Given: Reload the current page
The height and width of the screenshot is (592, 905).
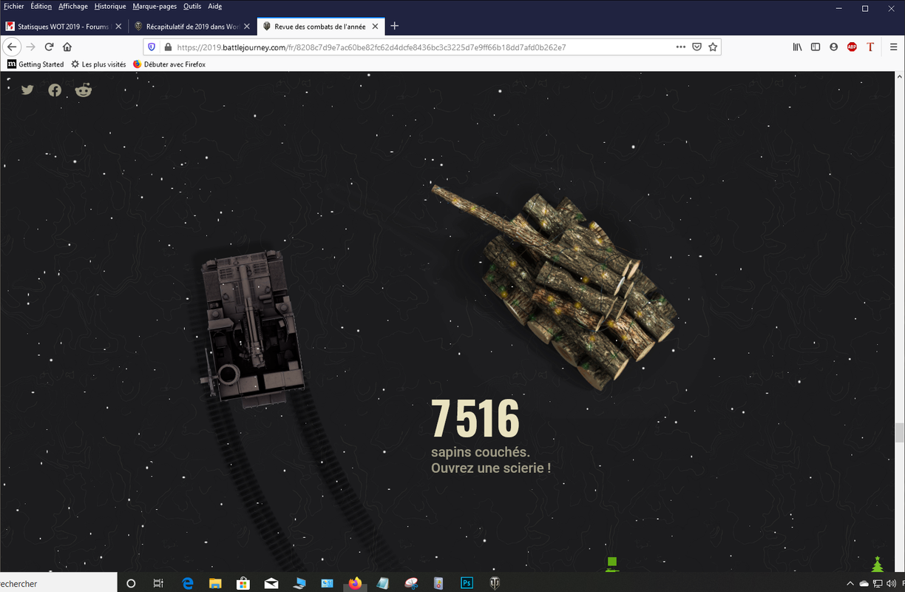Looking at the screenshot, I should click(x=49, y=47).
